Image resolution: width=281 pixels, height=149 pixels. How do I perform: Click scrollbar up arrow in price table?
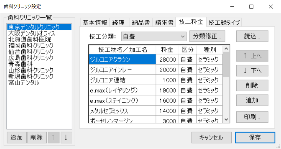[x=226, y=48]
